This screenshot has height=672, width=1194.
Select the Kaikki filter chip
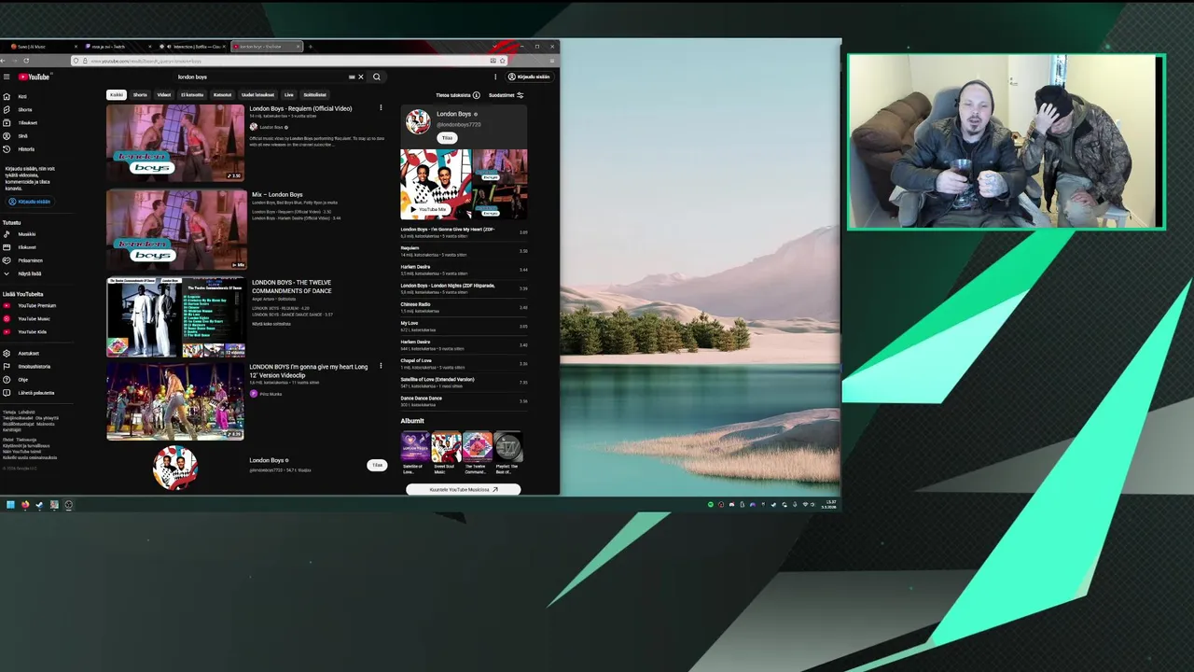point(117,94)
